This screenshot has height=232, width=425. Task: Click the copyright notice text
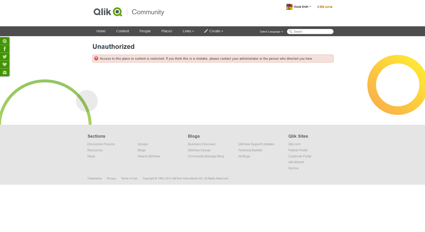tap(186, 179)
